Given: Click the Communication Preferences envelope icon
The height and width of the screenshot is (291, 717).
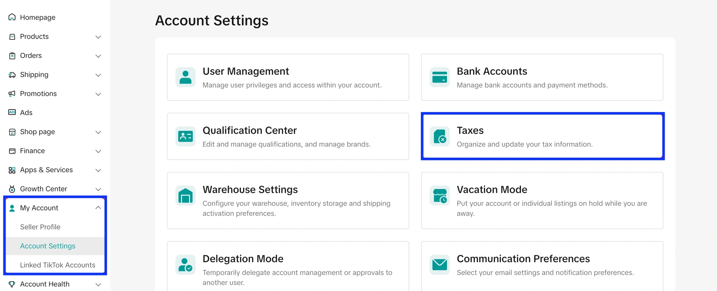Looking at the screenshot, I should 439,265.
